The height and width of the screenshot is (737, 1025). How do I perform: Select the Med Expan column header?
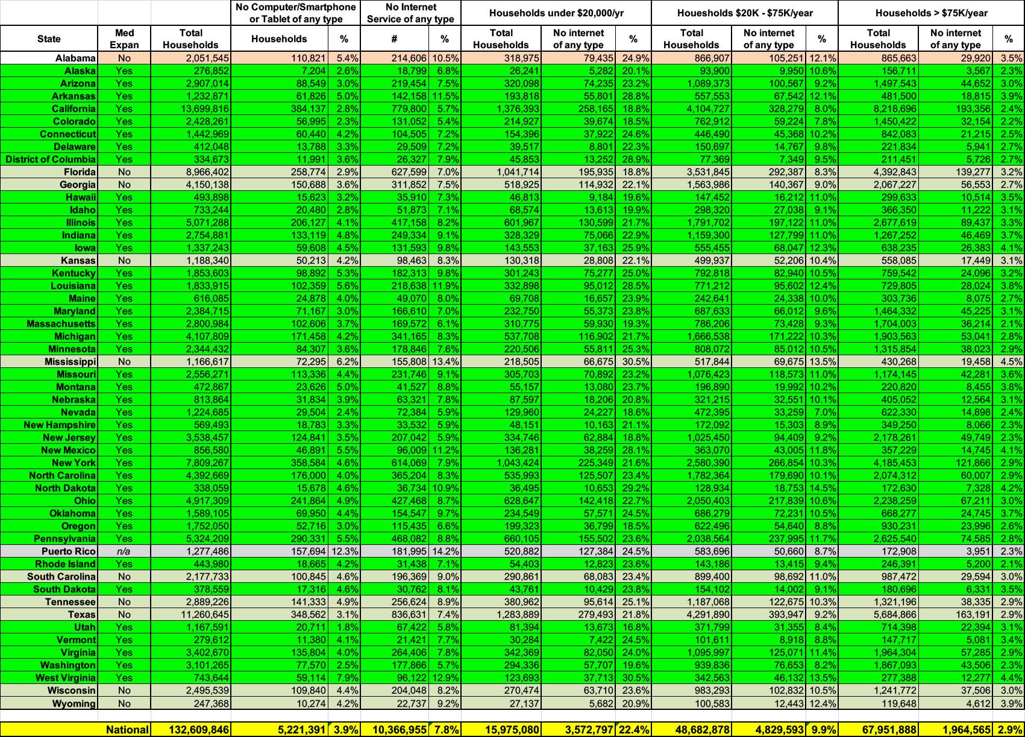click(124, 39)
